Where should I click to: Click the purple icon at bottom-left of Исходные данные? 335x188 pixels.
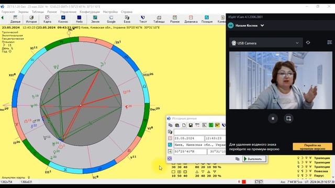click(x=170, y=159)
